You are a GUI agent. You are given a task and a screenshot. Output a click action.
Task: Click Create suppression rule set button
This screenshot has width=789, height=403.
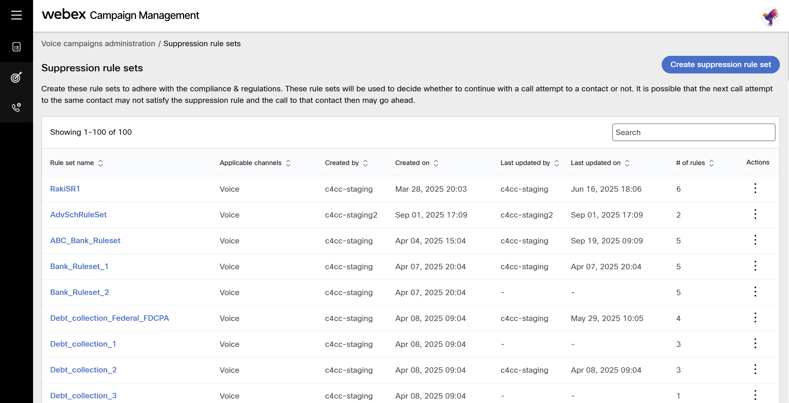click(720, 65)
